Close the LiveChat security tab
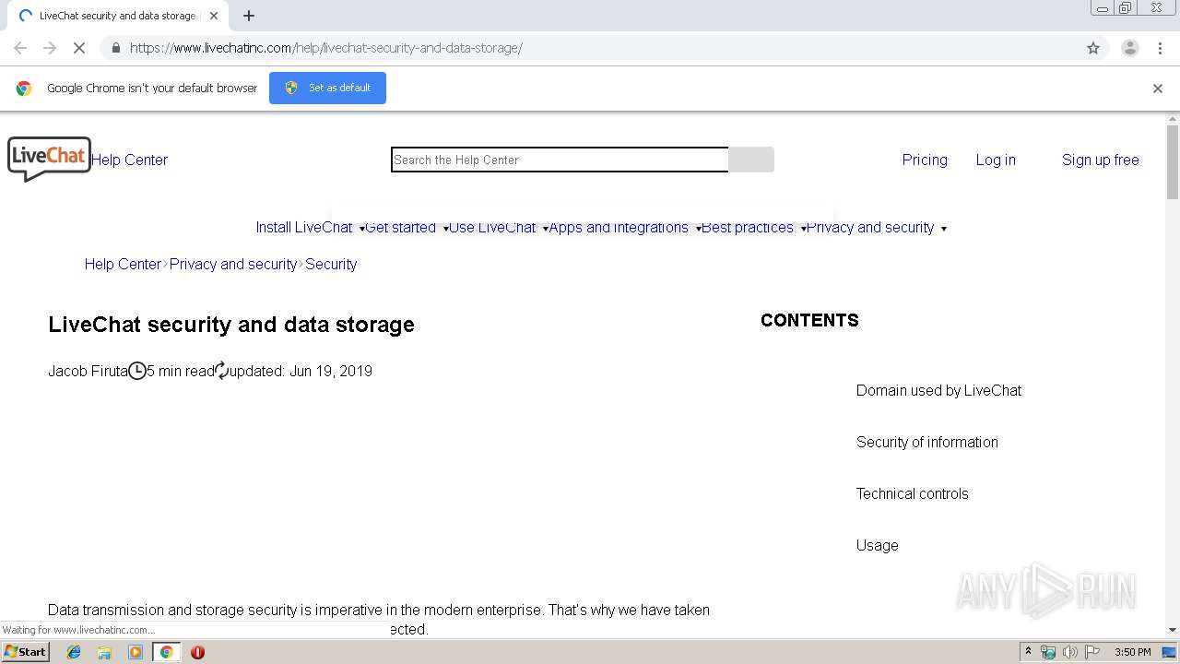 click(214, 16)
